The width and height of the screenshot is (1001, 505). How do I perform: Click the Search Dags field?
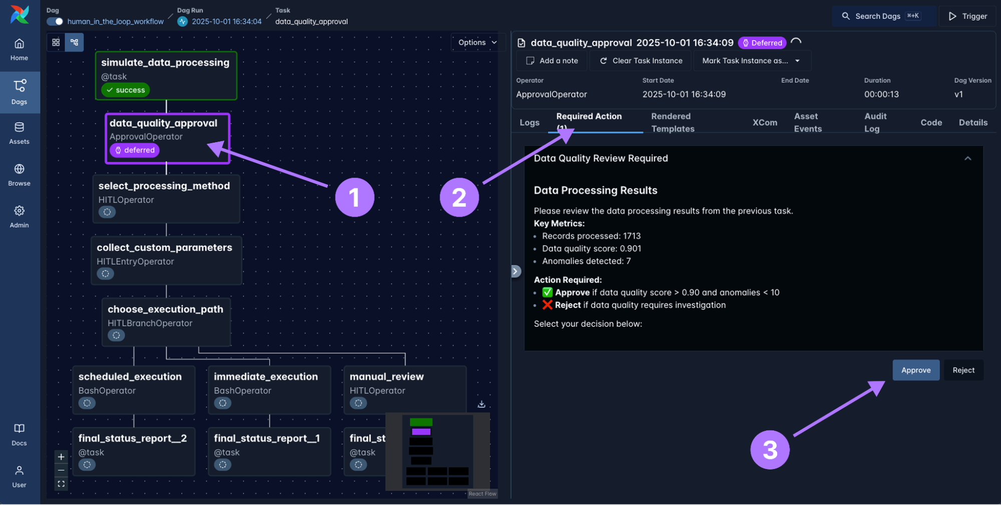point(884,16)
